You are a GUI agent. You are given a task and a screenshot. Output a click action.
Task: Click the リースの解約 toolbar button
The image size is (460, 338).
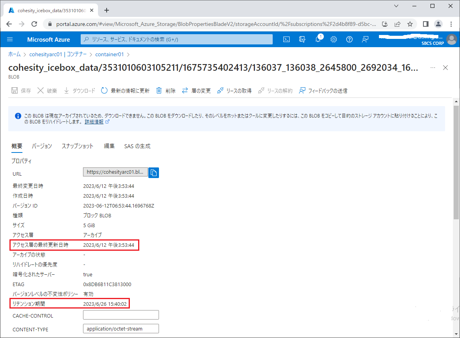275,90
